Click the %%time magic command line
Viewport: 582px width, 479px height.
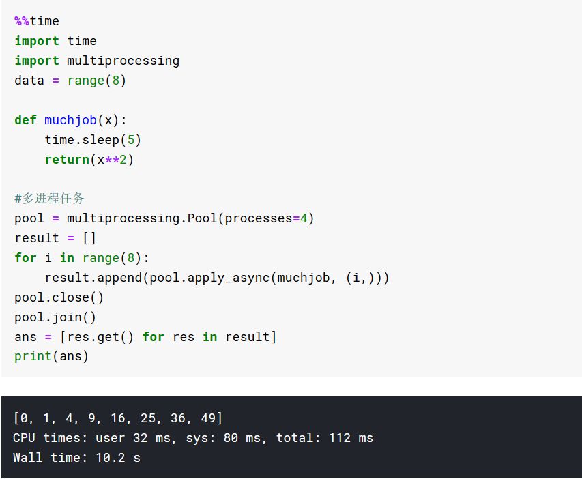(x=37, y=21)
